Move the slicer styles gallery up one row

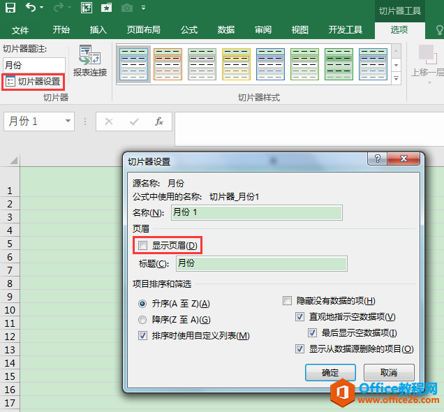pyautogui.click(x=397, y=51)
